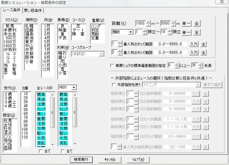Check the 外部指数を使う checkbox
The height and width of the screenshot is (165, 229).
114,85
